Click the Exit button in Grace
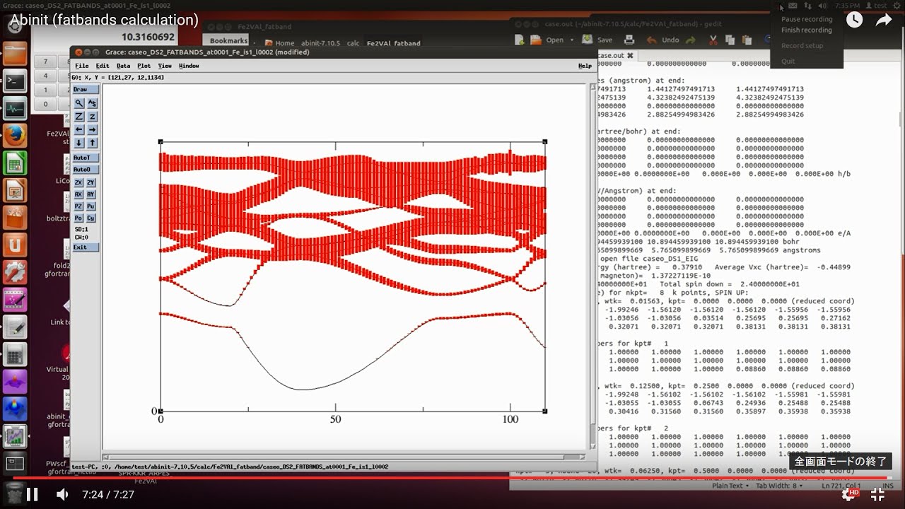The height and width of the screenshot is (509, 905). (x=86, y=247)
